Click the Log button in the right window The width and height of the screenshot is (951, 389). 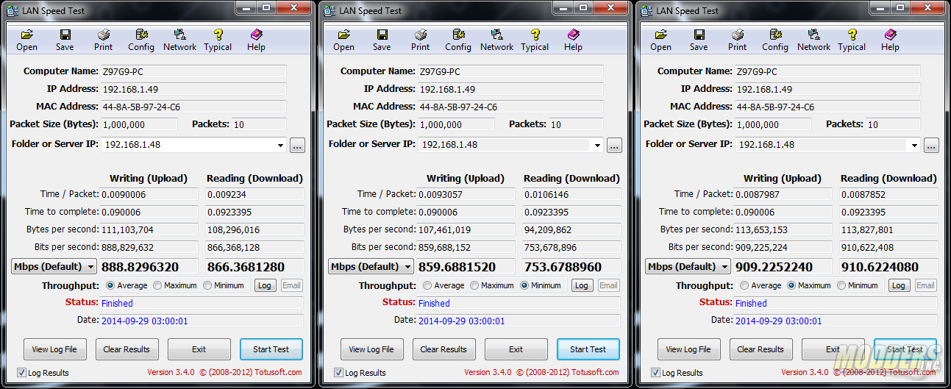pos(899,285)
